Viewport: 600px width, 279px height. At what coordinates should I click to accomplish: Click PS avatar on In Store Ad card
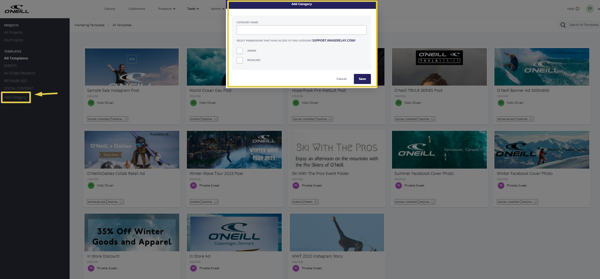[193, 268]
